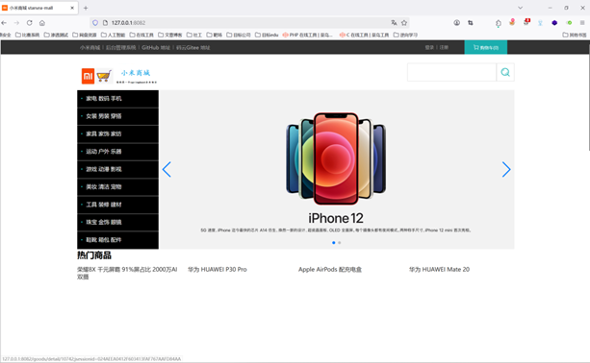Open the 在线工具 bookmark folder
The height and width of the screenshot is (363, 590).
[x=141, y=35]
